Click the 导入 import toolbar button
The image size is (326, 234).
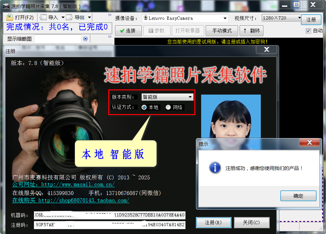[x=49, y=18]
